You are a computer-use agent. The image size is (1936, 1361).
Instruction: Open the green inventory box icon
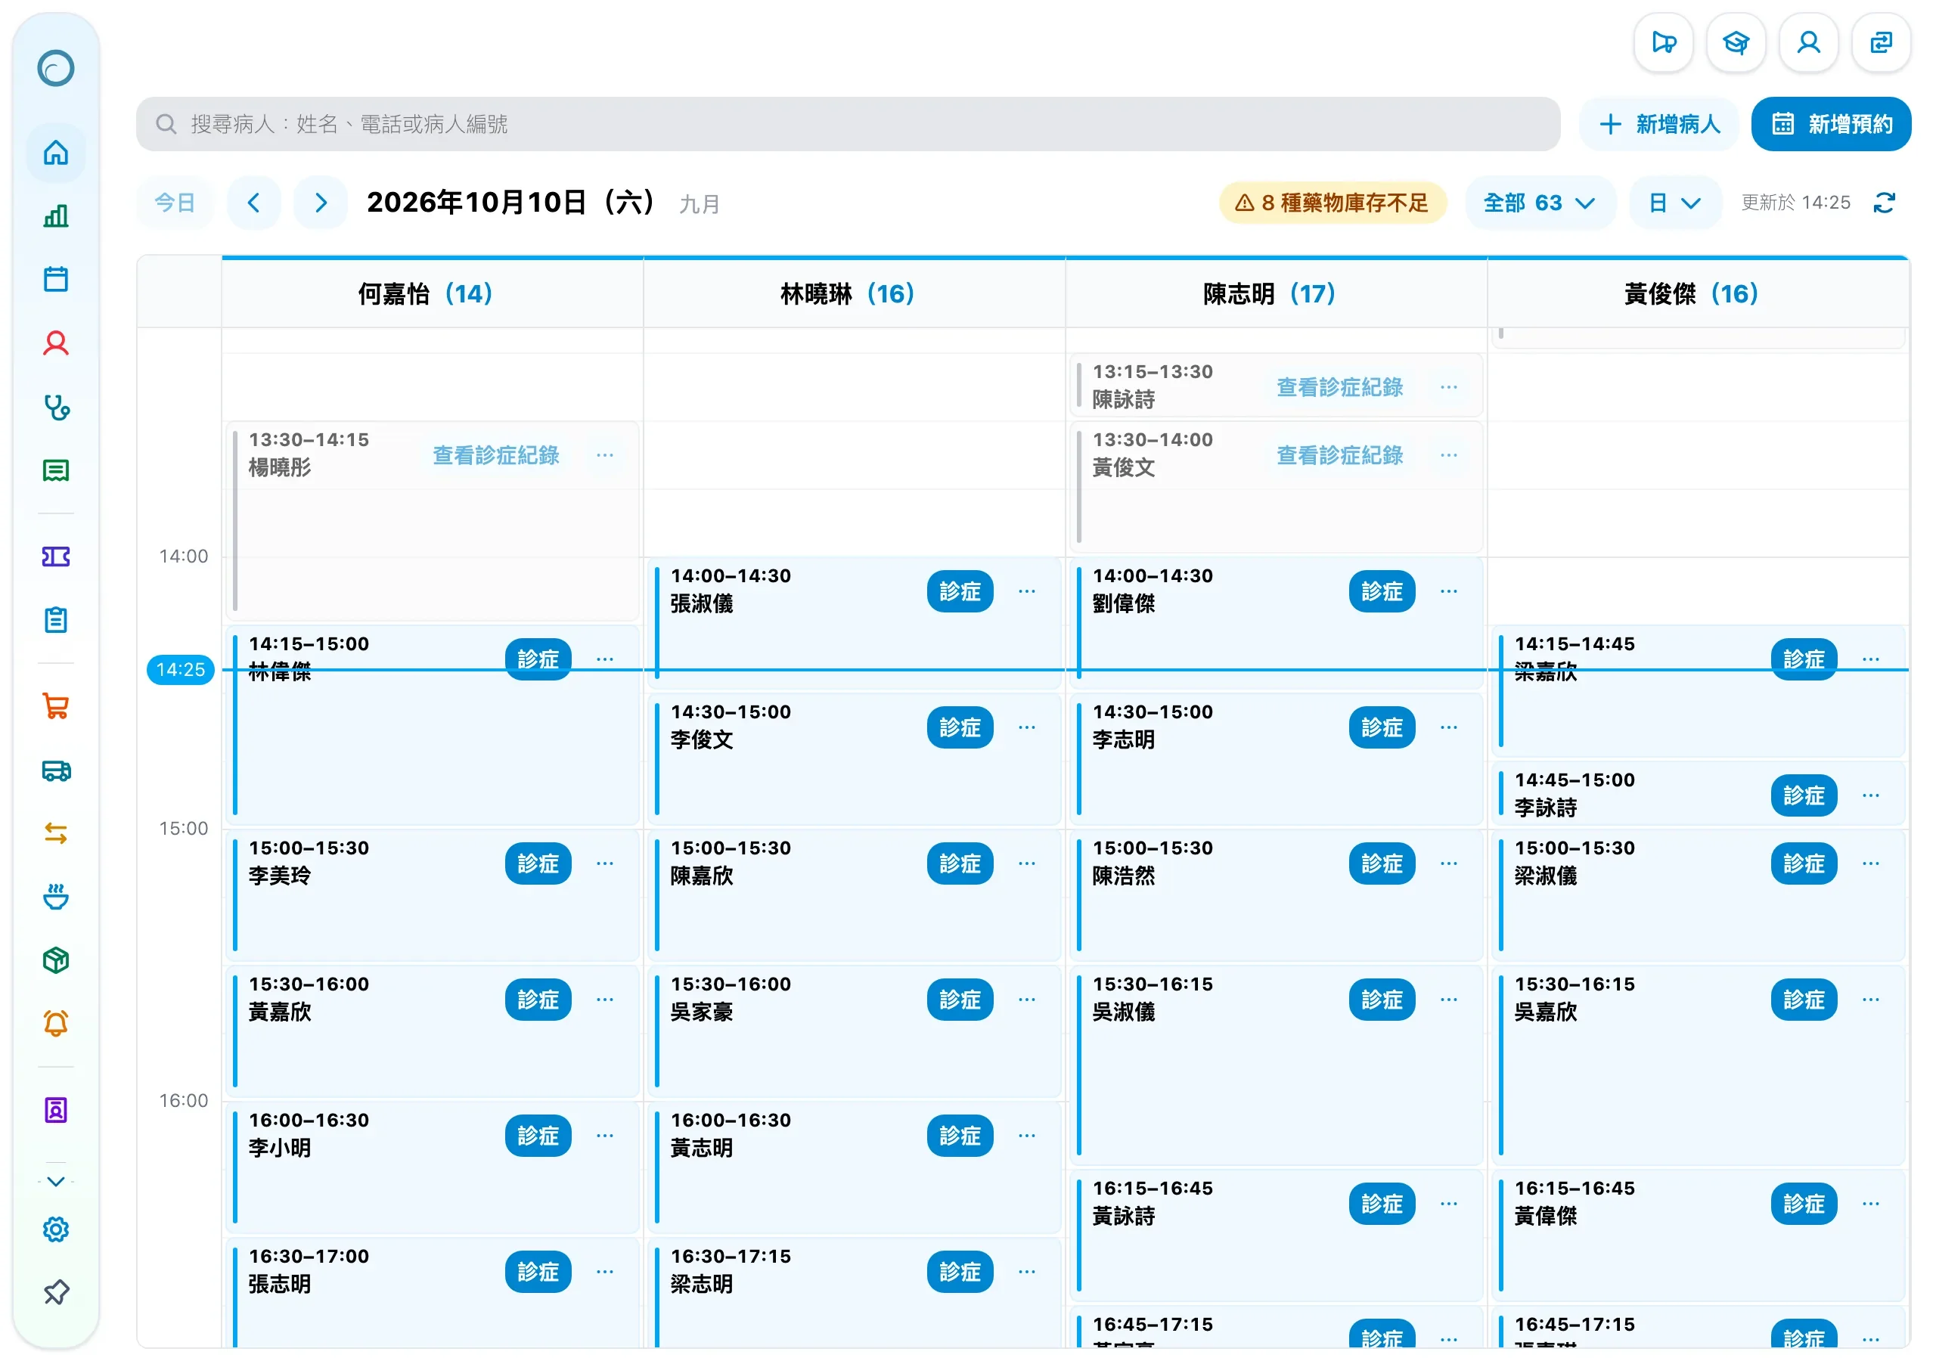[x=56, y=961]
